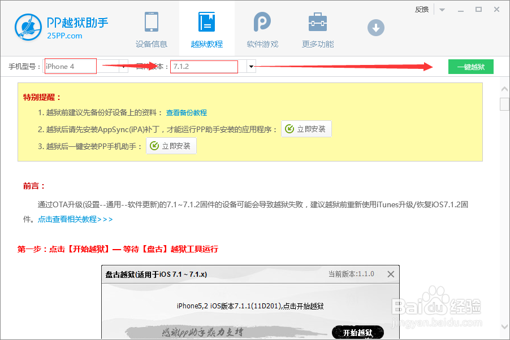Switch to the 更多功能 tab
The height and width of the screenshot is (340, 510).
[317, 44]
